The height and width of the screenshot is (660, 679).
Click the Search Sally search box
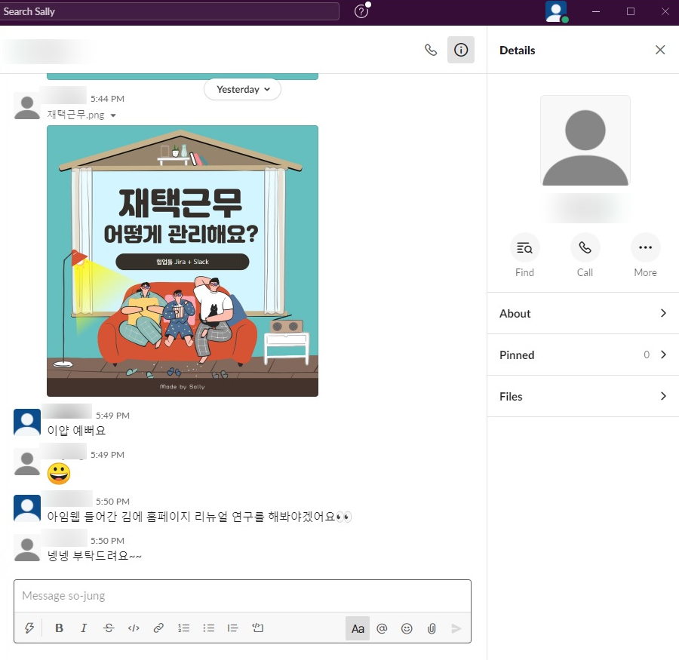(169, 11)
